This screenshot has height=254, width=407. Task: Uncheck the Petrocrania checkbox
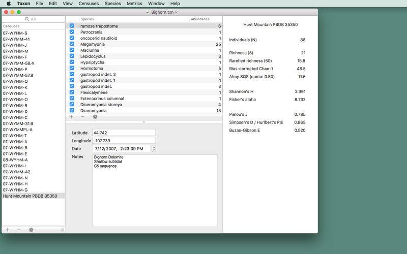tap(72, 32)
